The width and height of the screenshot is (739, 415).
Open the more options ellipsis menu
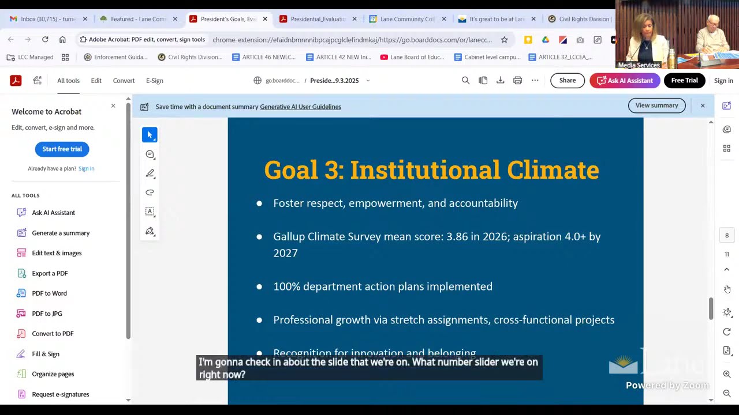click(x=535, y=81)
